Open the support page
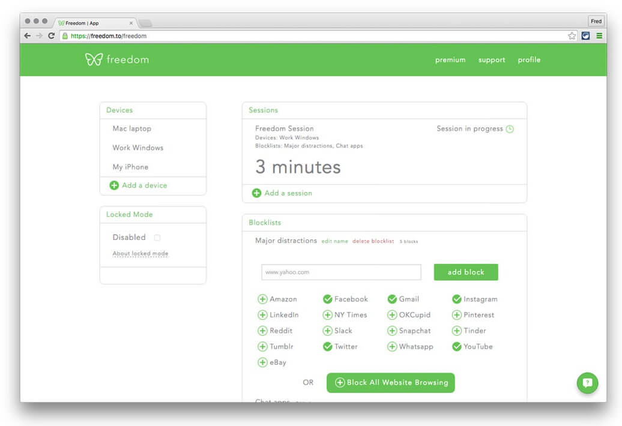 (492, 60)
